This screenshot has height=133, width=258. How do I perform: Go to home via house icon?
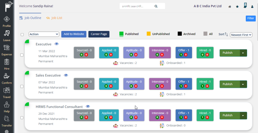tap(230, 7)
